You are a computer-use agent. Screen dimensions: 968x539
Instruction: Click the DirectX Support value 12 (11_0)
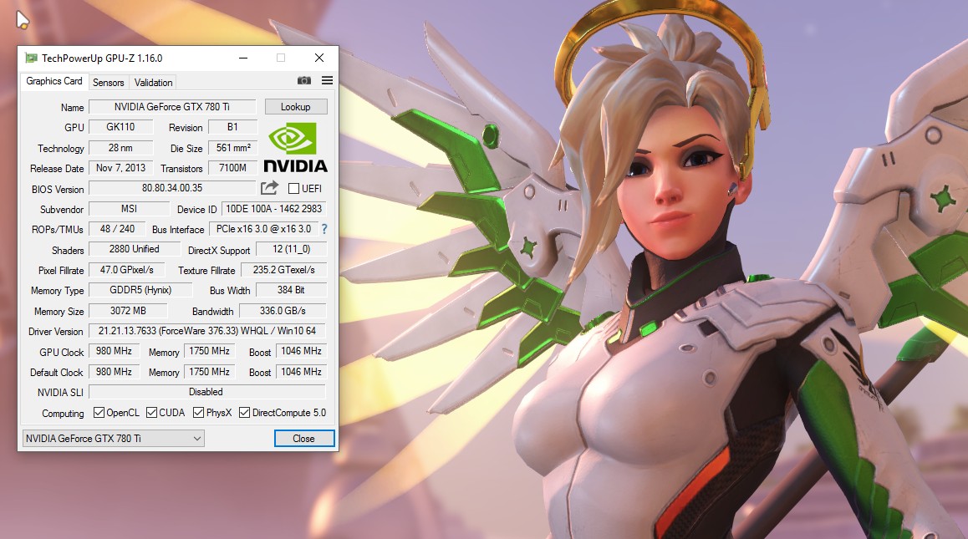pos(292,249)
